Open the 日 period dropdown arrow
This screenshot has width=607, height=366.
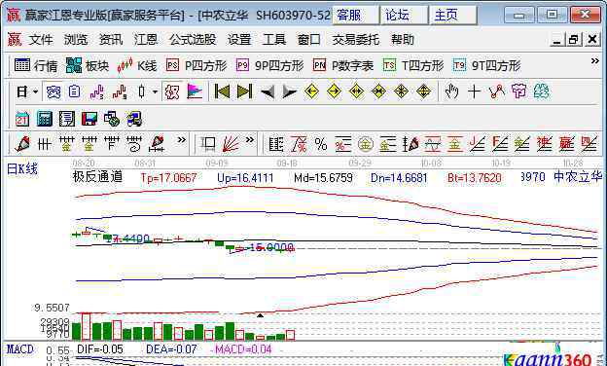pyautogui.click(x=36, y=91)
